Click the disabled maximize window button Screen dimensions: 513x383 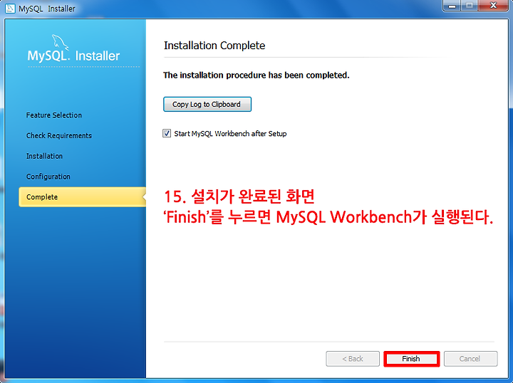pyautogui.click(x=470, y=6)
